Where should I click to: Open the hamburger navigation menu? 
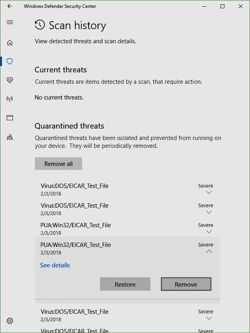[10, 22]
